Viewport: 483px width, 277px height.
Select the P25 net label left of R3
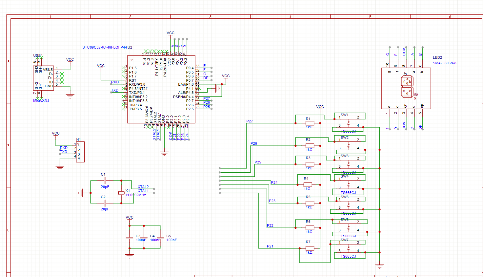click(x=258, y=162)
